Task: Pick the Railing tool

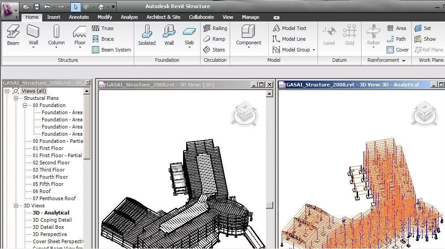Action: pos(215,28)
